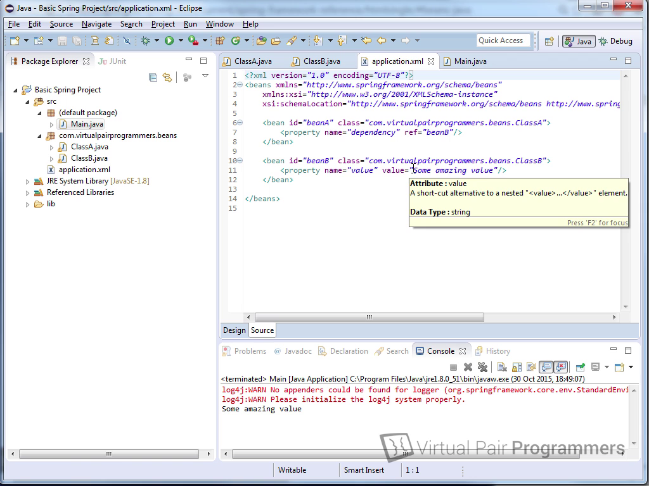Click the Search flashlight toolbar icon
The image size is (649, 486).
click(x=292, y=40)
